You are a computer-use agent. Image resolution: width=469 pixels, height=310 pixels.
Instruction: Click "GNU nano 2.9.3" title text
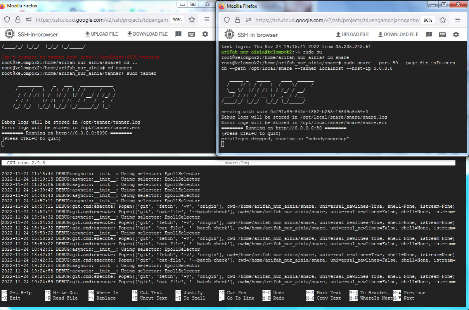pos(26,163)
